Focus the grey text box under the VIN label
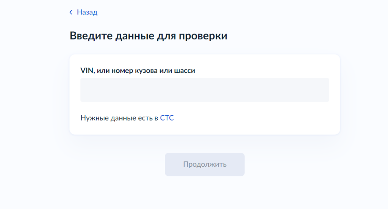This screenshot has height=209, width=388. 205,90
